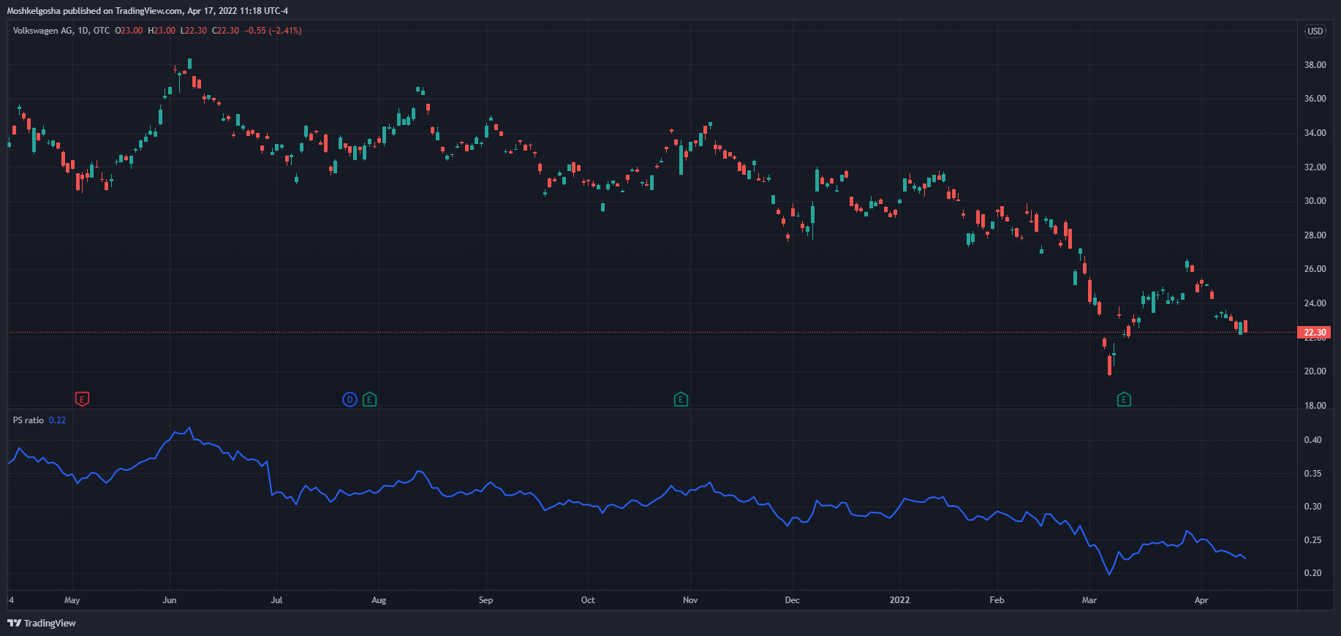The image size is (1341, 636).
Task: Click the 0.25 PS ratio axis label
Action: tap(1312, 540)
